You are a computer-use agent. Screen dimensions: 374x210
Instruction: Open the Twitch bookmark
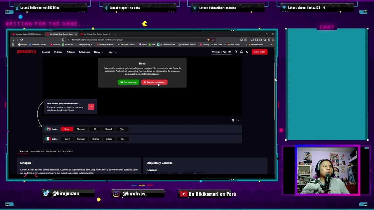tap(143, 45)
